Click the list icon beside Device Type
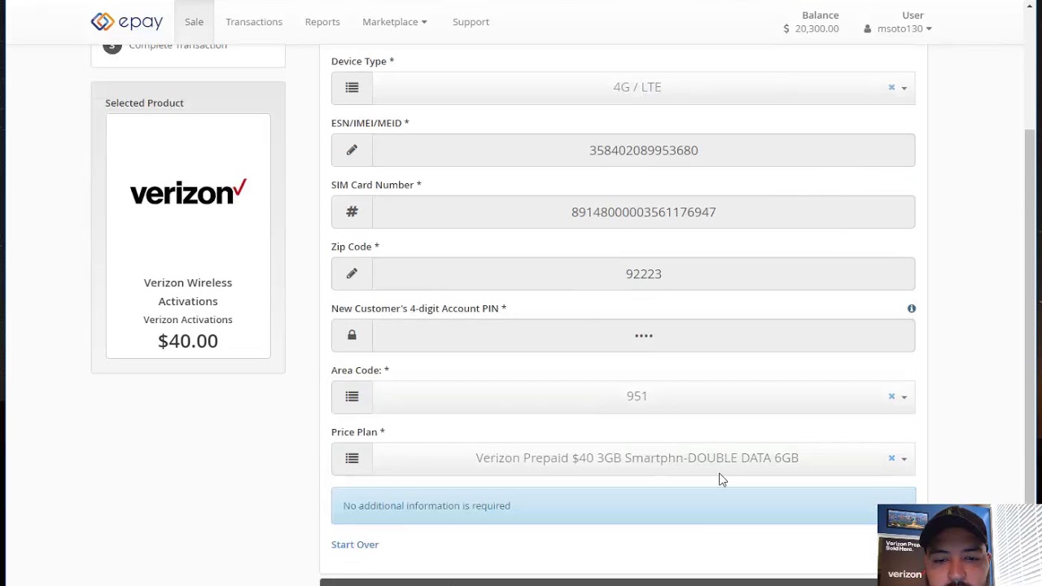The width and height of the screenshot is (1042, 586). pyautogui.click(x=352, y=87)
